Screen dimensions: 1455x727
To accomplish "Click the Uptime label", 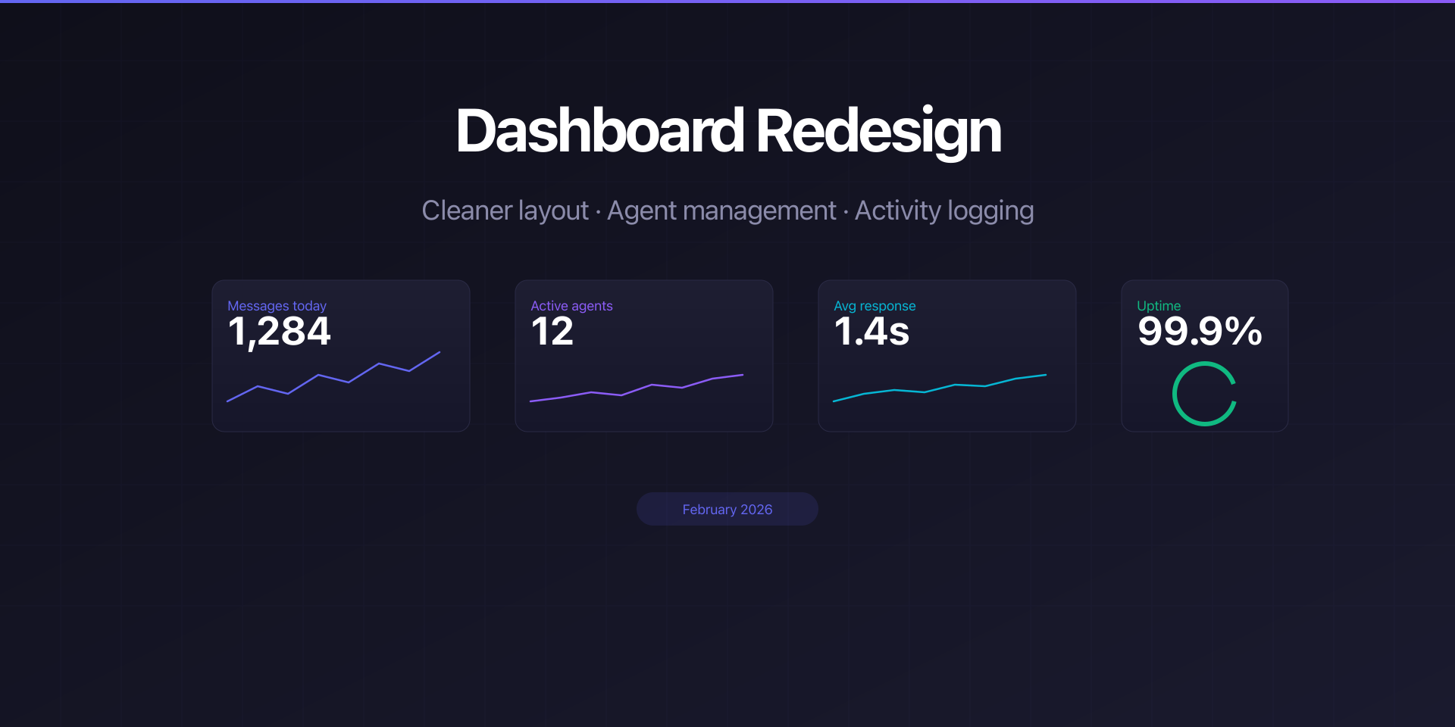I will [1159, 306].
